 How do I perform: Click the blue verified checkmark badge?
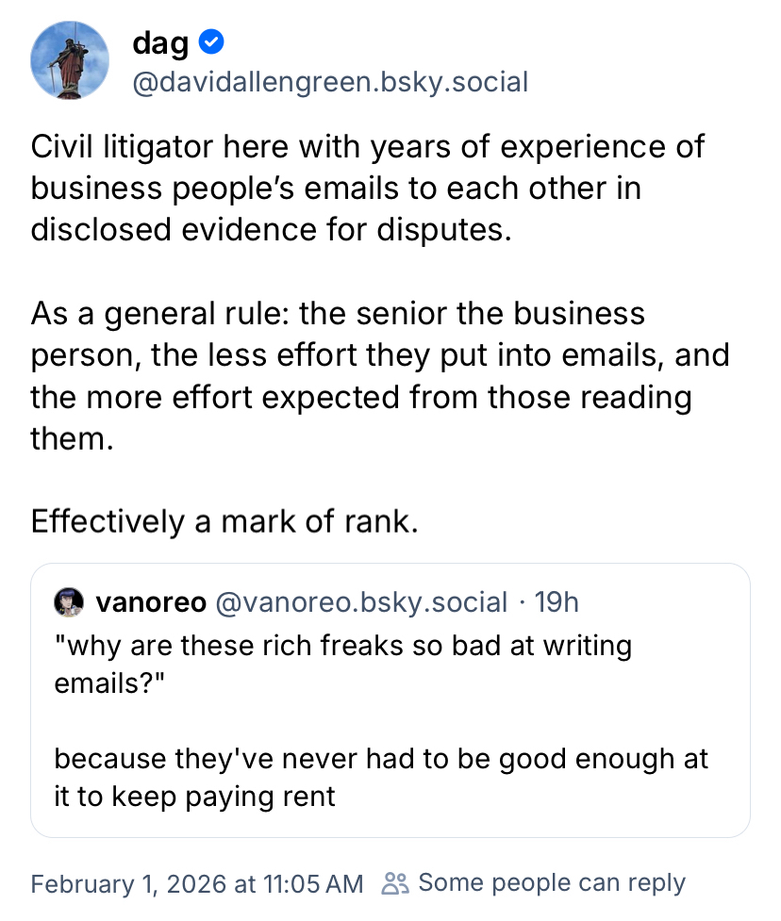[x=214, y=41]
